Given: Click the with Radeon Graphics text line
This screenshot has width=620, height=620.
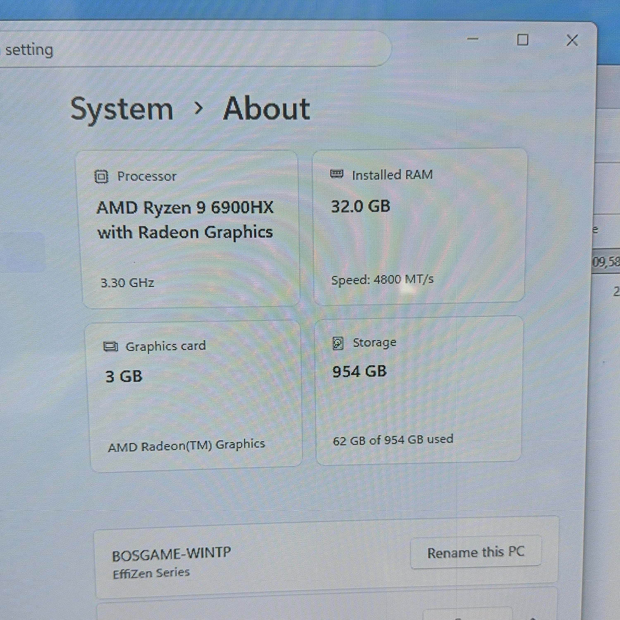Looking at the screenshot, I should pos(185,233).
